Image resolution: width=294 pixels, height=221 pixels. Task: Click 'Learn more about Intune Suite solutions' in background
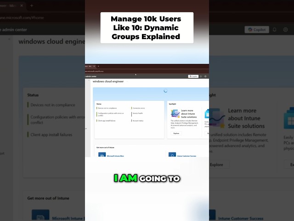pyautogui.click(x=246, y=118)
